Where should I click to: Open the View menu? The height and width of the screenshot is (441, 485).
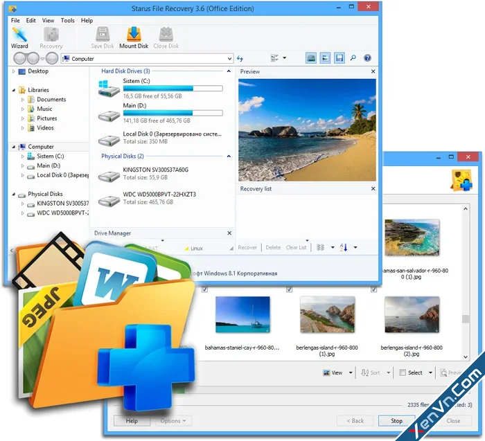point(48,20)
